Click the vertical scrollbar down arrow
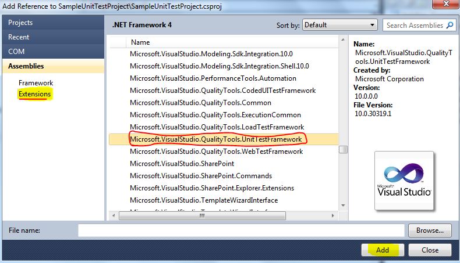Viewport: 460px width, 263px height. point(343,206)
